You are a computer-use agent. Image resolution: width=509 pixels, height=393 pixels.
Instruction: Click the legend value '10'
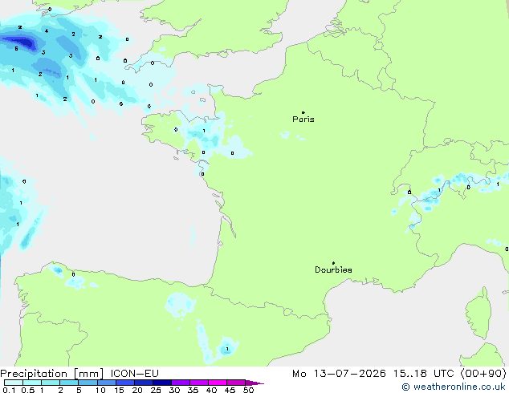pyautogui.click(x=100, y=390)
